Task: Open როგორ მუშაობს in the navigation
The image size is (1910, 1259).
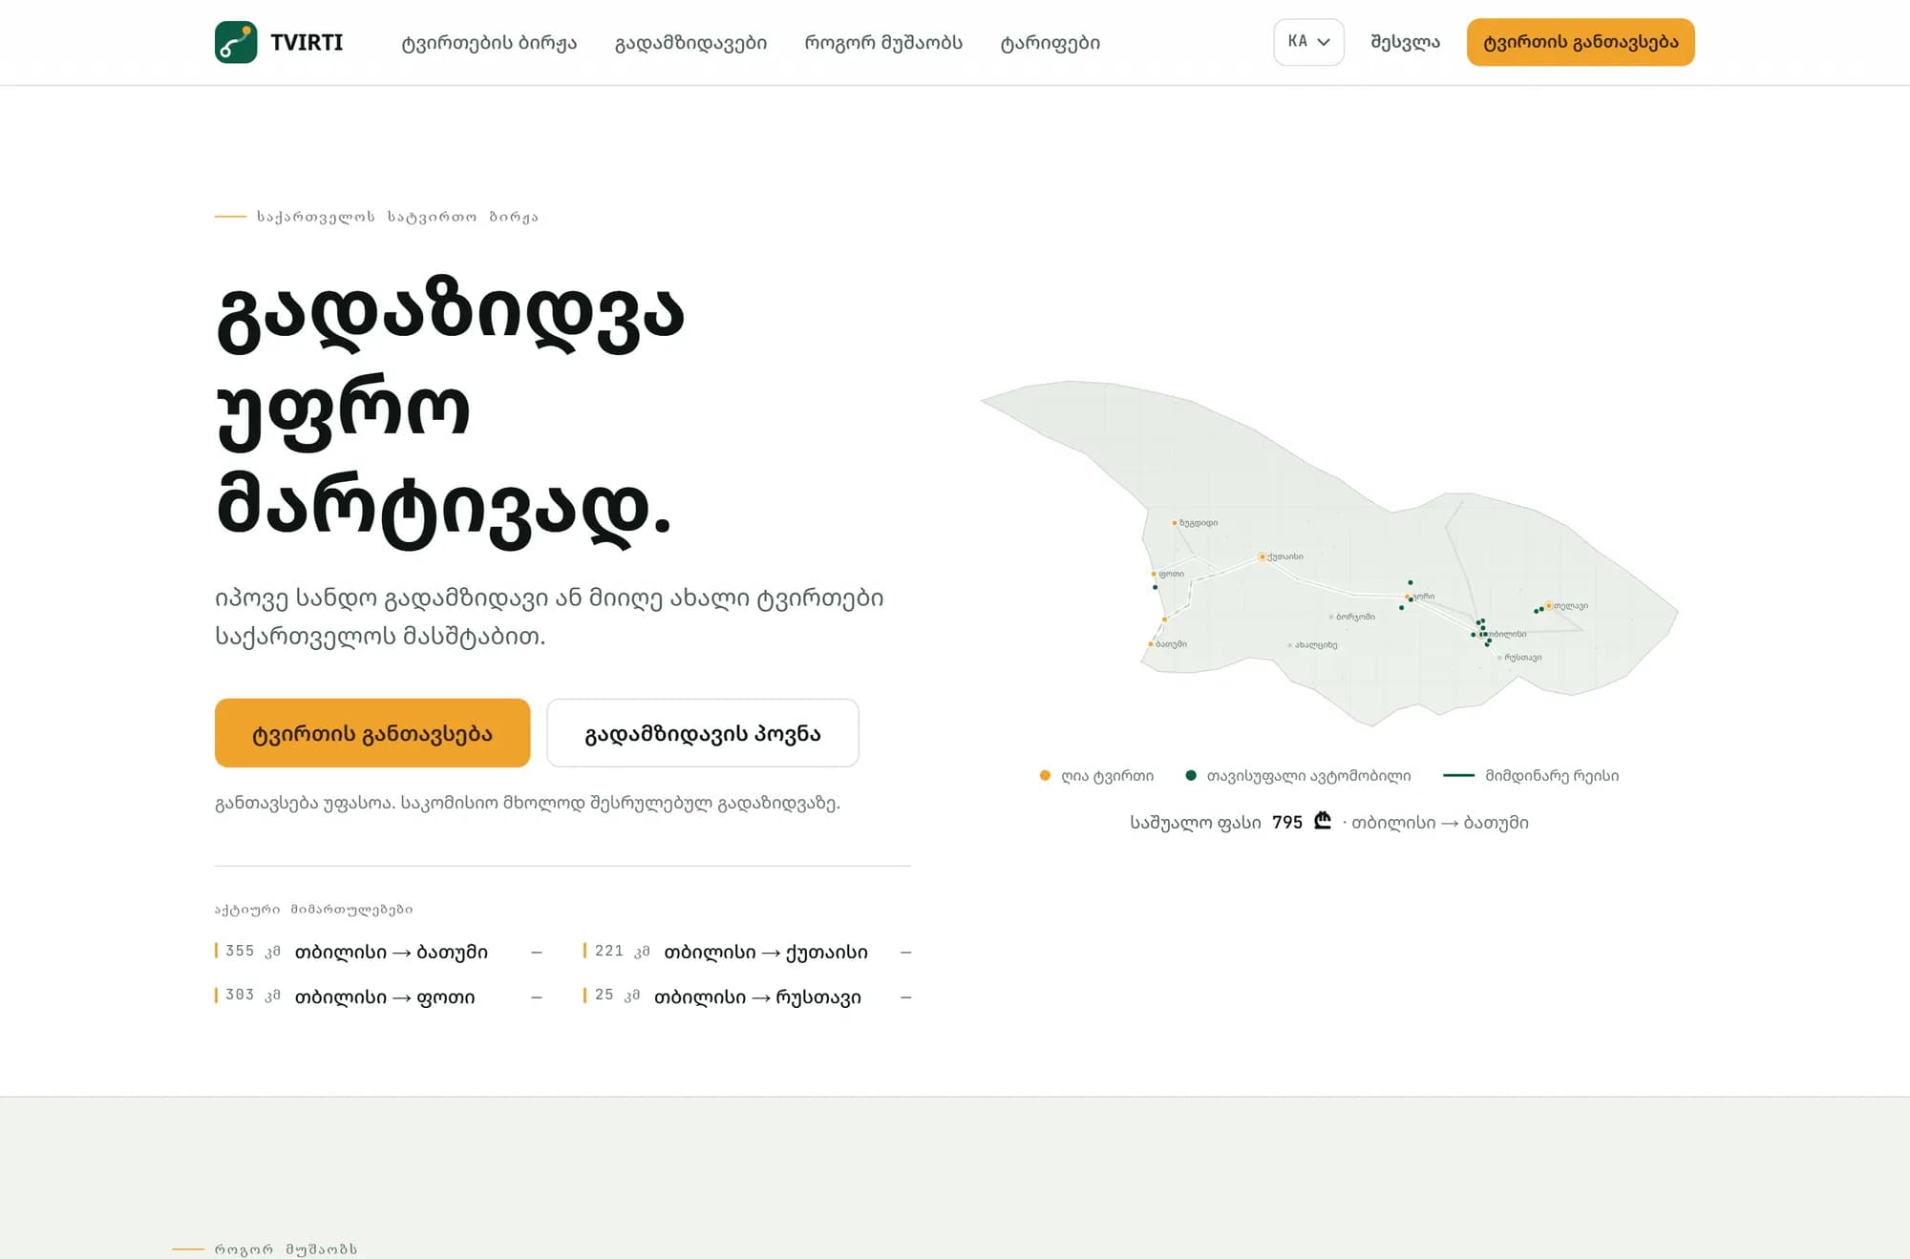Action: click(883, 43)
